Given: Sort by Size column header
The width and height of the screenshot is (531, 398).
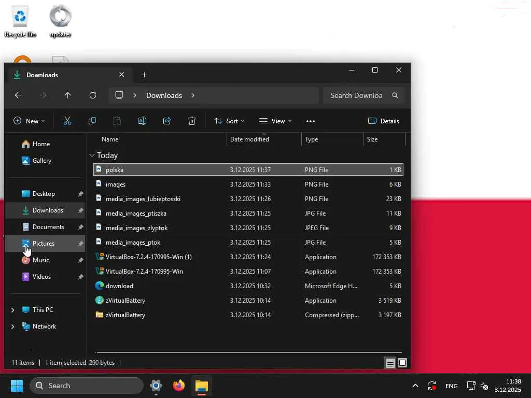Looking at the screenshot, I should pos(384,139).
